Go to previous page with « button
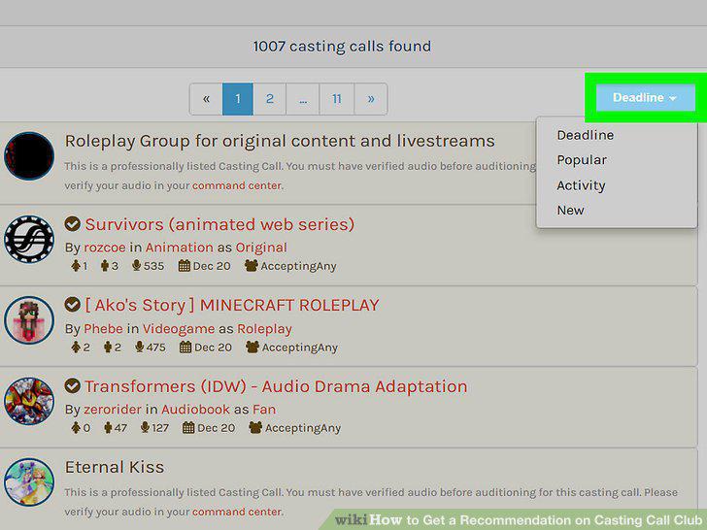This screenshot has width=707, height=530. click(206, 99)
